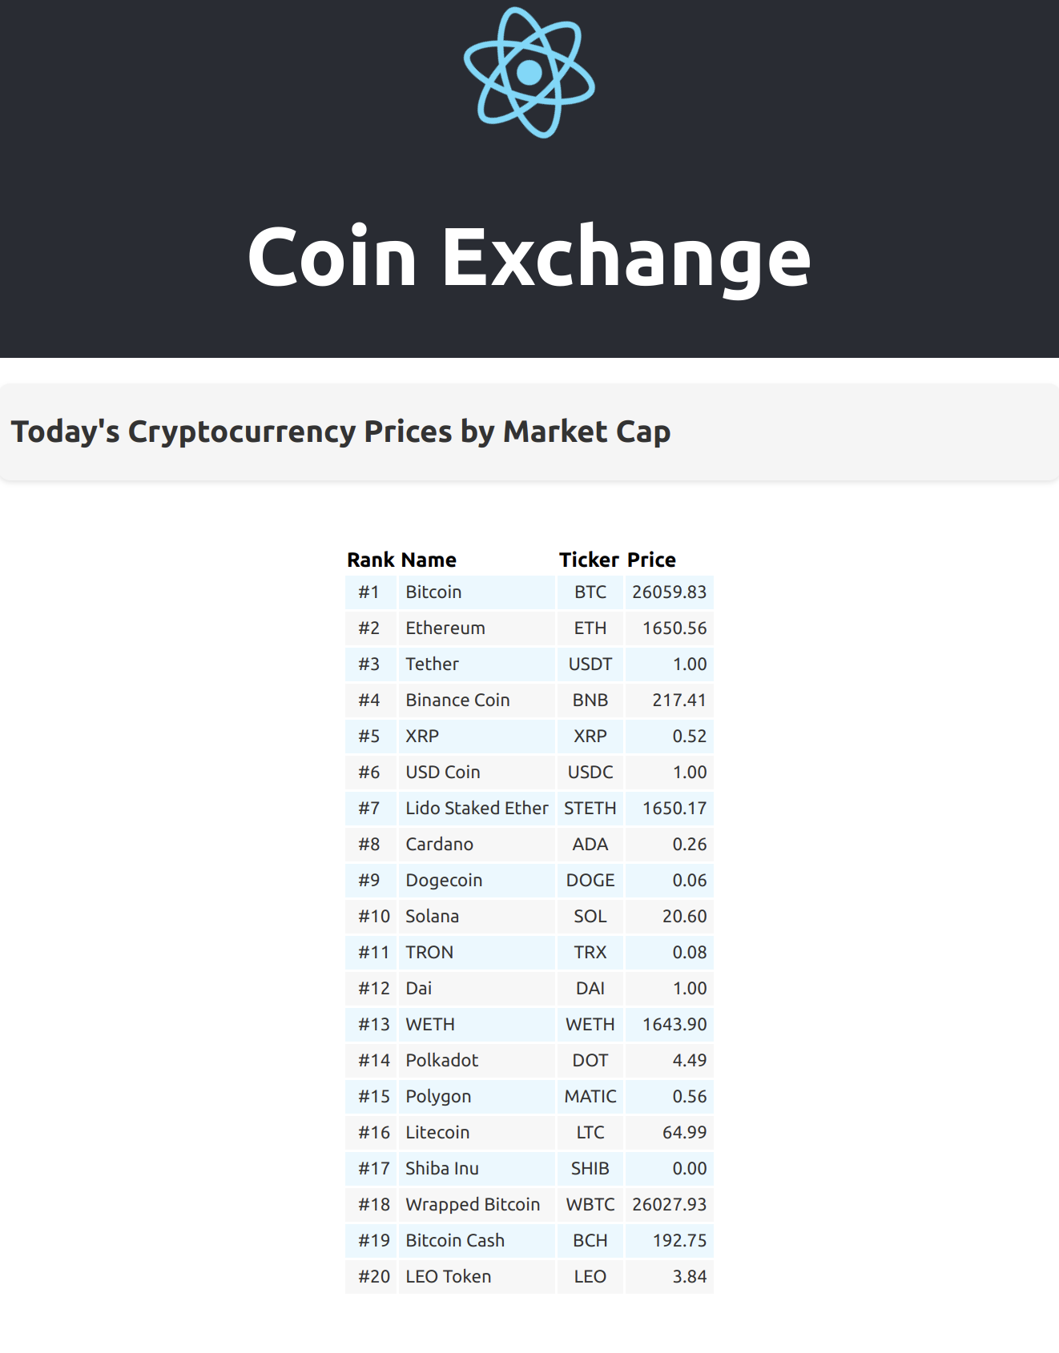
Task: Select the Shiba Inu name cell
Action: tap(477, 1169)
